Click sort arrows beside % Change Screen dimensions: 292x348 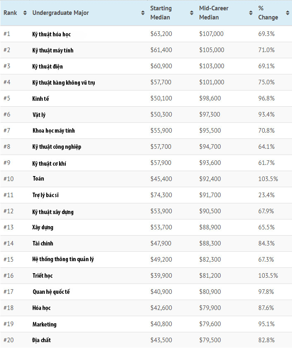(287, 13)
